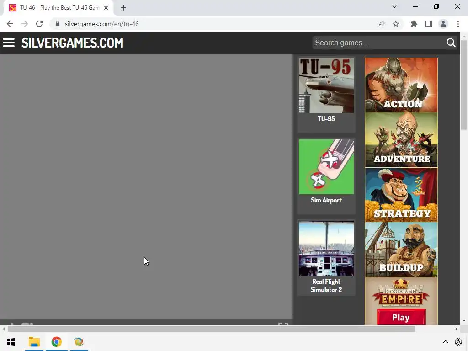Image resolution: width=468 pixels, height=351 pixels.
Task: Open SILVERGAMES.COM home logo
Action: (72, 43)
